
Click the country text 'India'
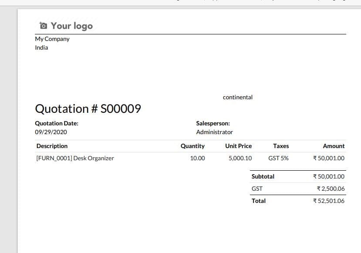(41, 47)
